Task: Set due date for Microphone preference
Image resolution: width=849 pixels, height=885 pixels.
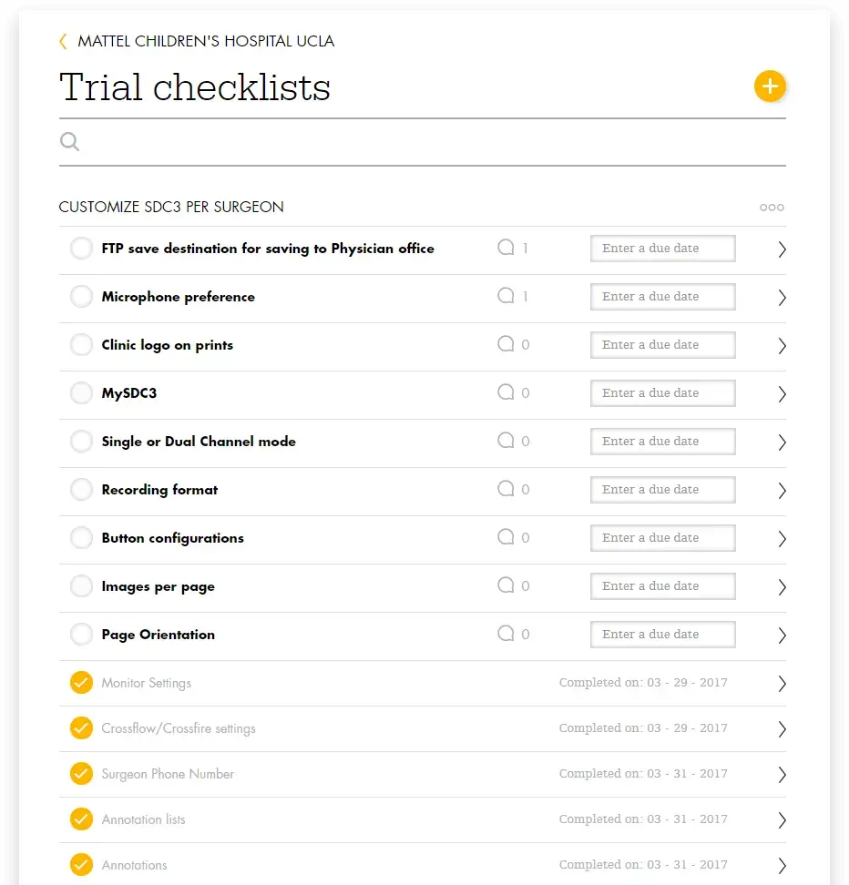Action: coord(662,297)
